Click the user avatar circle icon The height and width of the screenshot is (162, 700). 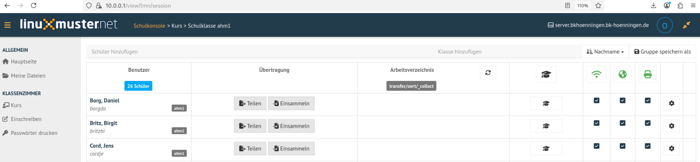664,25
